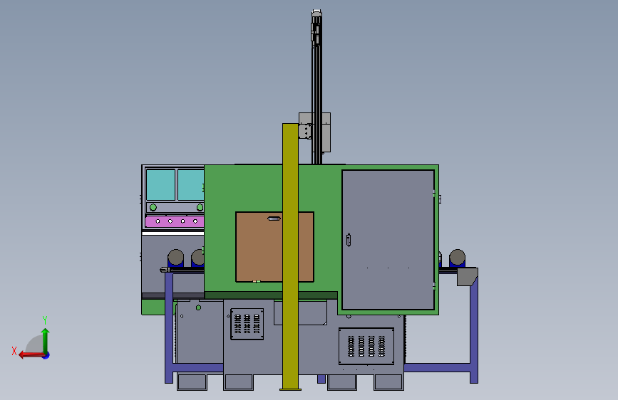The image size is (618, 400).
Task: Click the handle on the brown panel
Action: 274,218
